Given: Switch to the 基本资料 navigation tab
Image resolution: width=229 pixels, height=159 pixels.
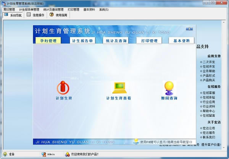Looking at the screenshot, I should point(182,41).
